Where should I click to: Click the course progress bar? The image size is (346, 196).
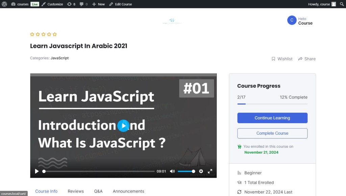(x=272, y=104)
